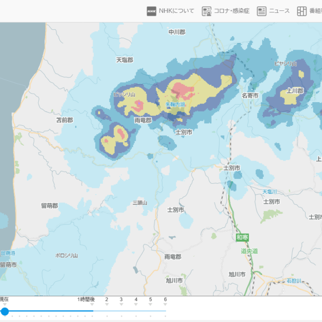Click the green 和寒 interchange sign

242,237
